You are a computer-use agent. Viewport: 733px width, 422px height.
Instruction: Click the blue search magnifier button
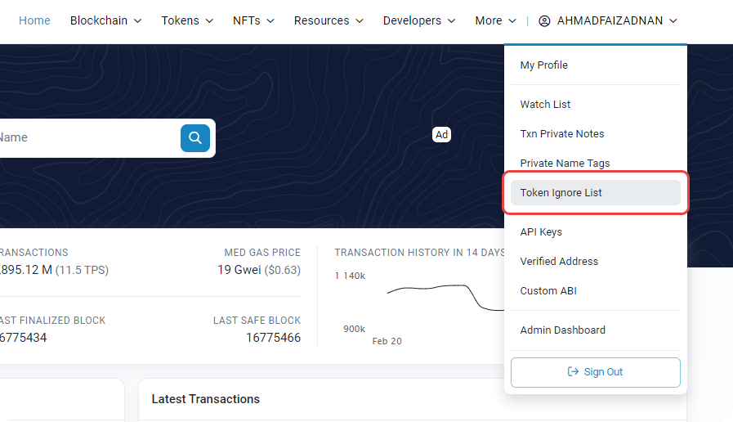(x=195, y=138)
